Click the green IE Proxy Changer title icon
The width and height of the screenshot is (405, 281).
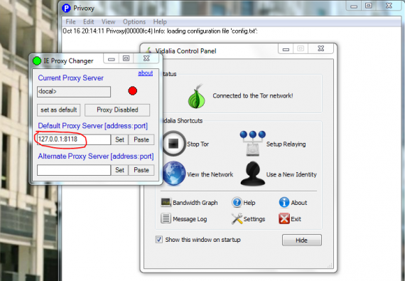(37, 60)
